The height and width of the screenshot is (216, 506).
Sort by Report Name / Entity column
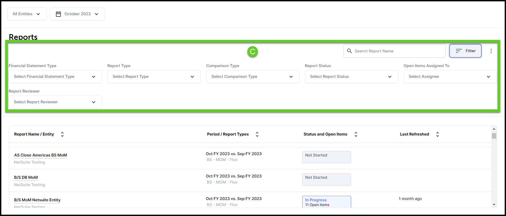[x=62, y=134]
